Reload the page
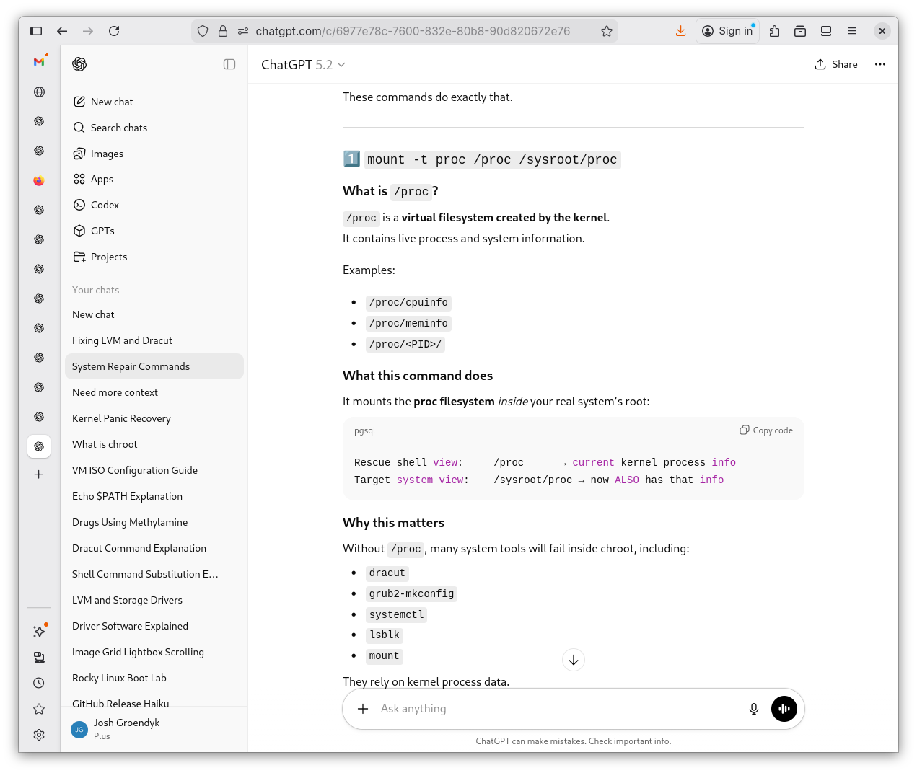This screenshot has width=917, height=773. click(114, 31)
